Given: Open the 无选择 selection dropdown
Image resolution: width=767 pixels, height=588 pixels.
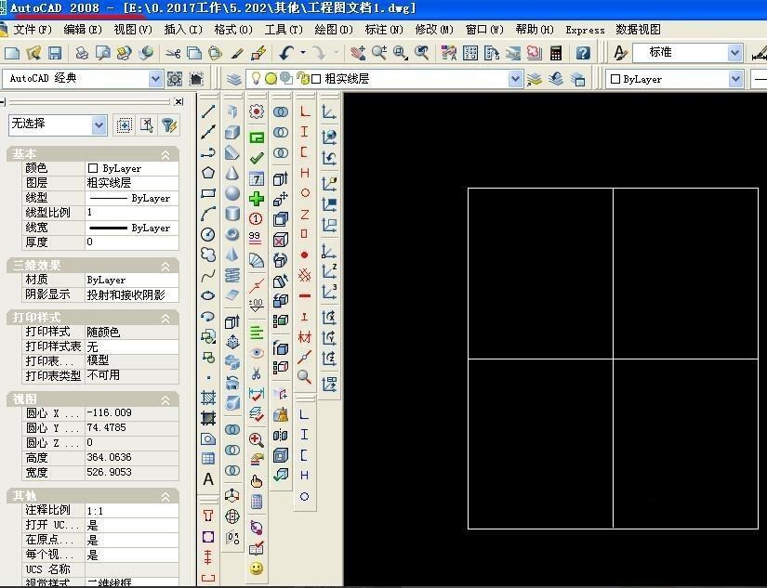Looking at the screenshot, I should 99,125.
